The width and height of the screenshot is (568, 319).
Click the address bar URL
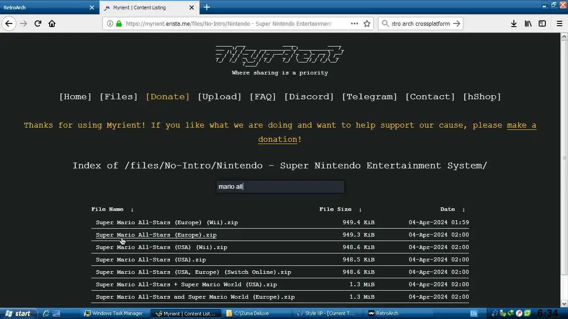point(229,23)
